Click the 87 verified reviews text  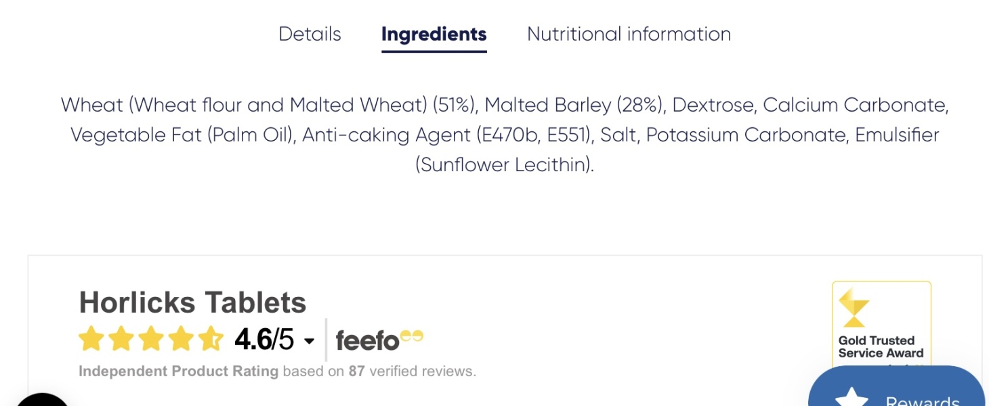411,371
